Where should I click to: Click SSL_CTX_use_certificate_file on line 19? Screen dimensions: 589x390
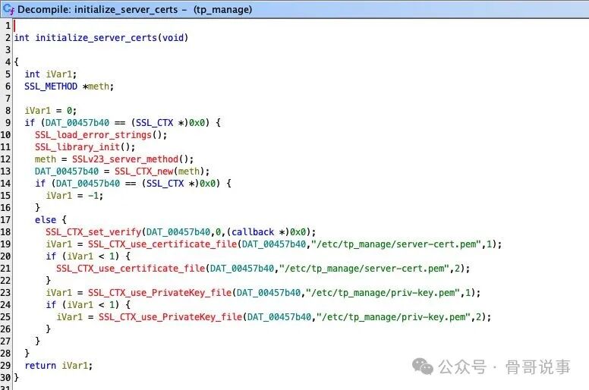162,244
